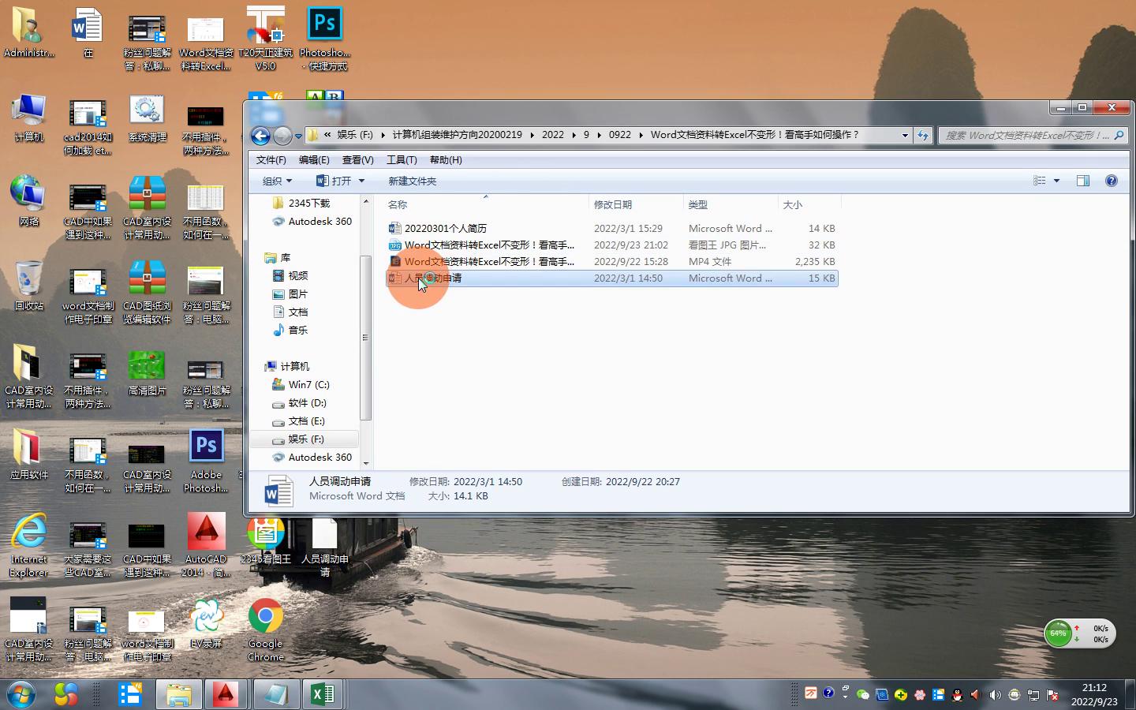Open the change view options dropdown arrow

[1056, 181]
